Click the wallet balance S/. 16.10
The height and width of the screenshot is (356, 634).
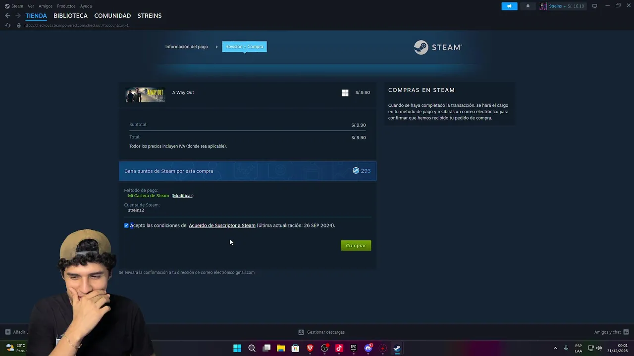576,6
